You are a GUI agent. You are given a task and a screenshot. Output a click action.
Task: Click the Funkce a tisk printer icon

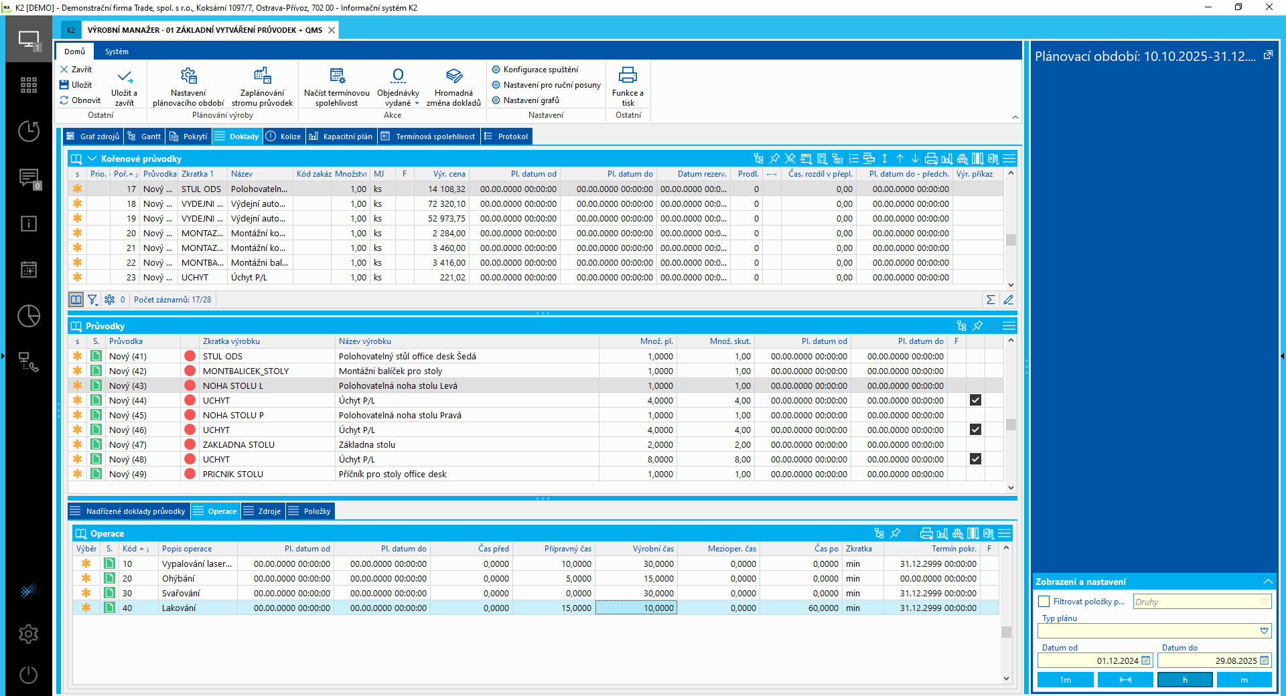click(628, 75)
